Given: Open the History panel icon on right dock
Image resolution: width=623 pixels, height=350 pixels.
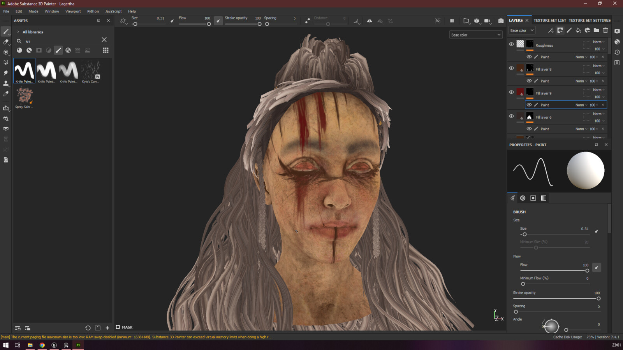Looking at the screenshot, I should click(x=617, y=52).
